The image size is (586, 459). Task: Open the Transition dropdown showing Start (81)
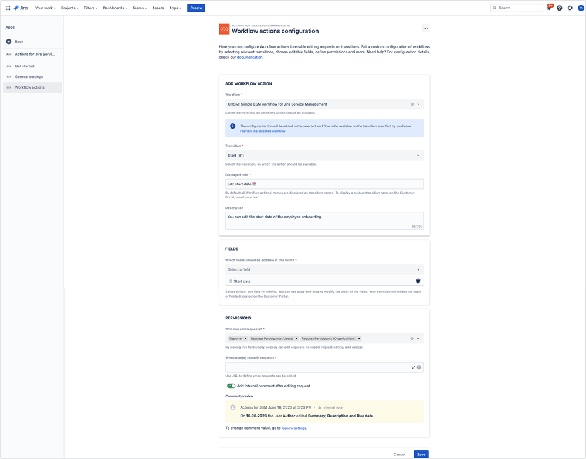[x=324, y=155]
